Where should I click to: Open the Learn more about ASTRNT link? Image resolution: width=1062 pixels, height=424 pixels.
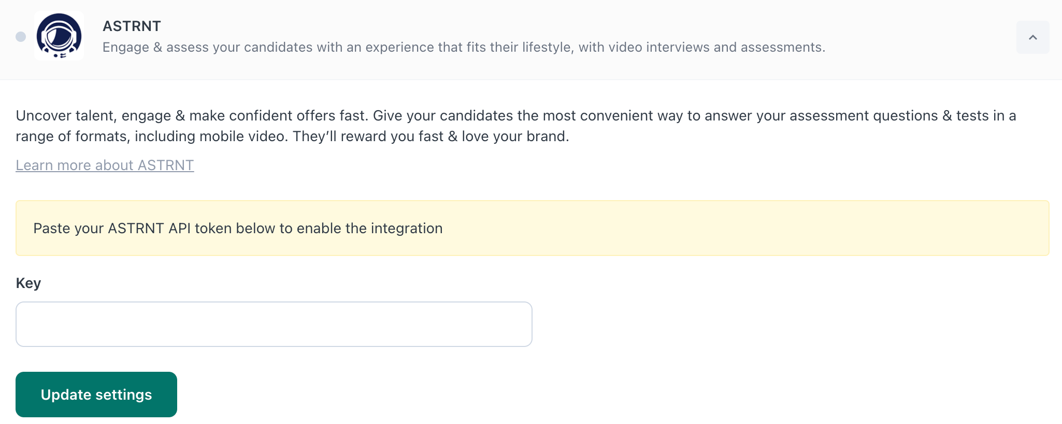click(x=104, y=165)
